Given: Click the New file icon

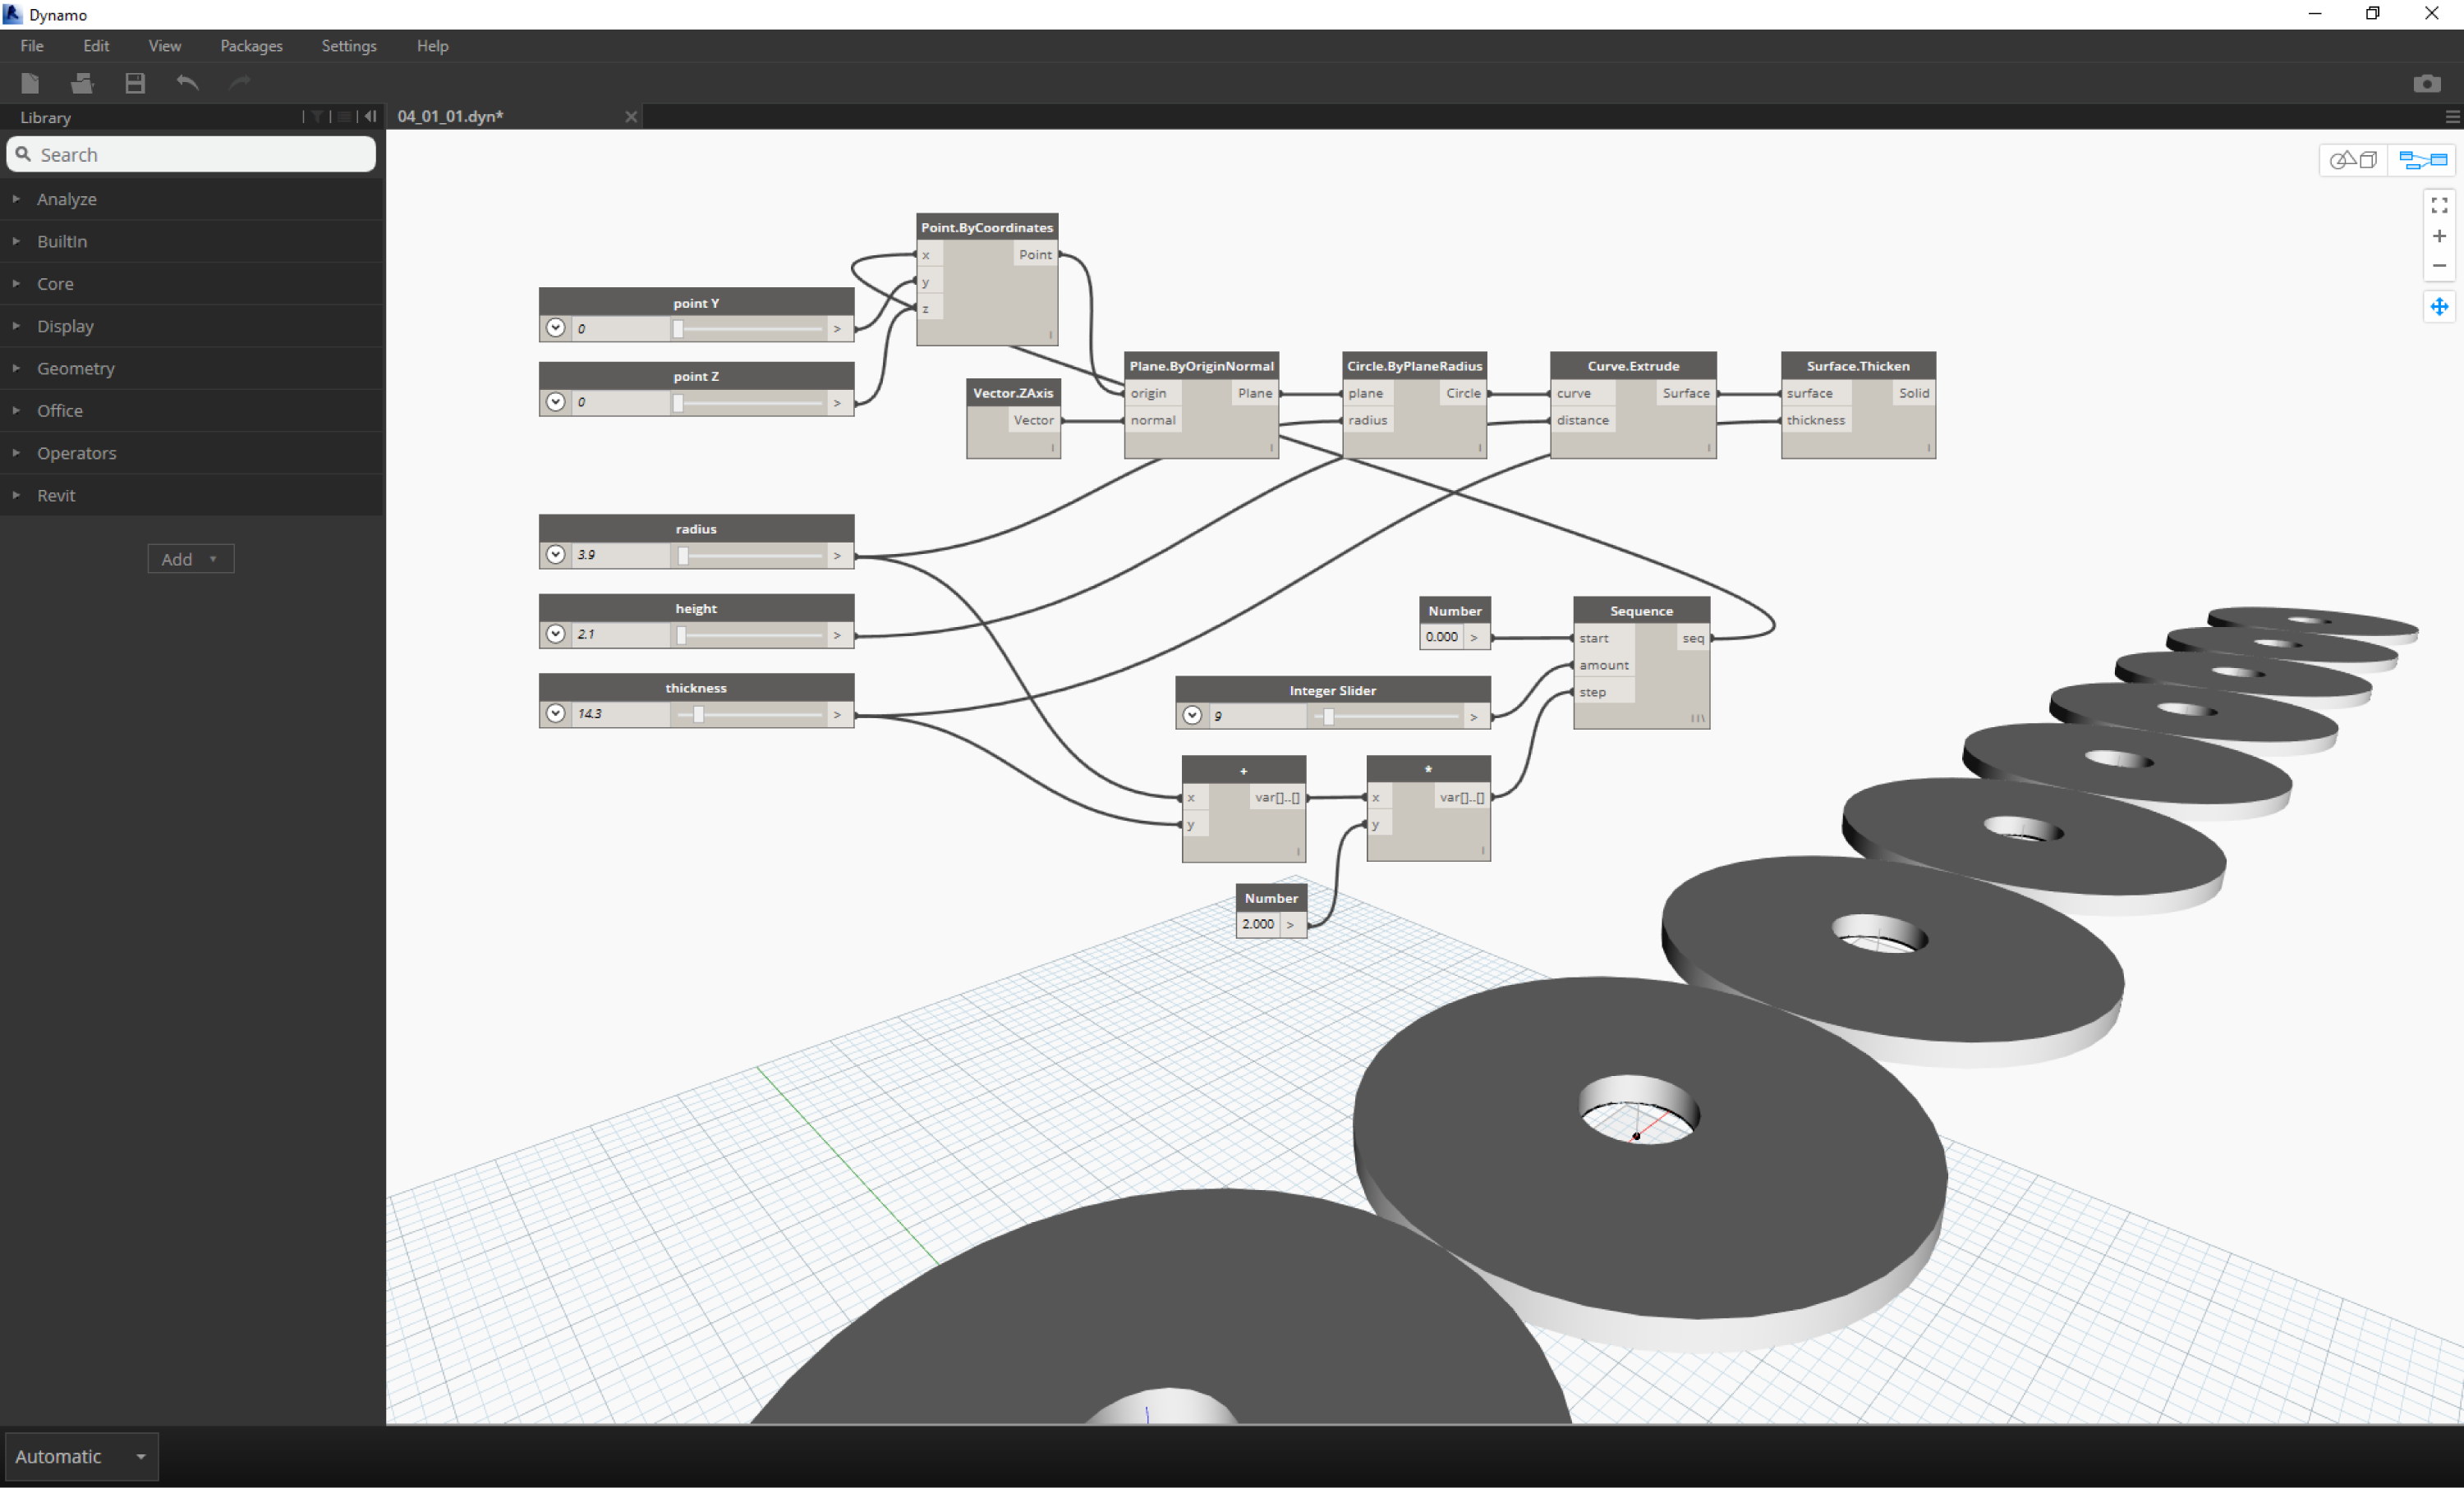Looking at the screenshot, I should point(30,83).
